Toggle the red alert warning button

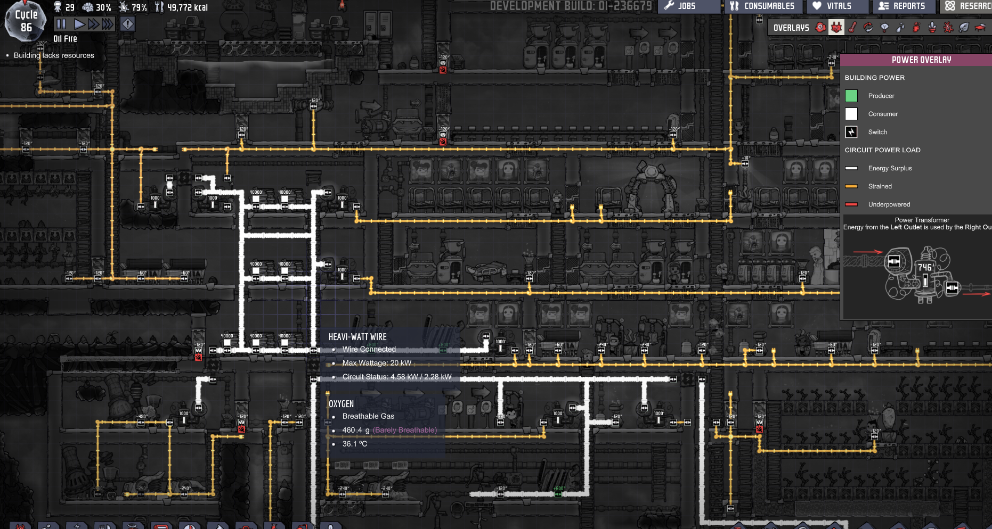point(128,24)
